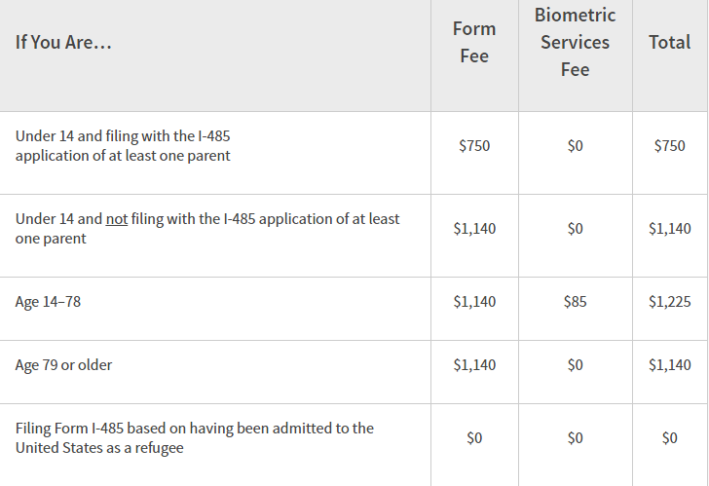Viewport: 709px width, 486px height.
Task: Click the $1,140 form fee in the second row
Action: point(474,229)
